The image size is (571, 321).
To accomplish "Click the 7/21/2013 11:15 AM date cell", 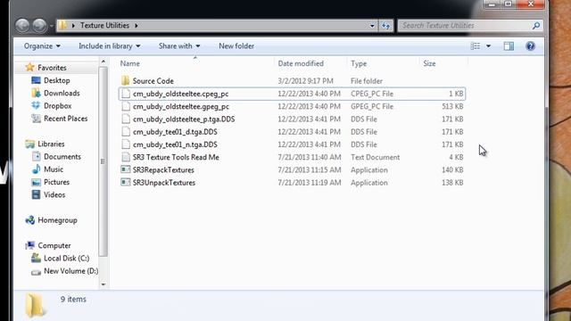I will point(310,170).
